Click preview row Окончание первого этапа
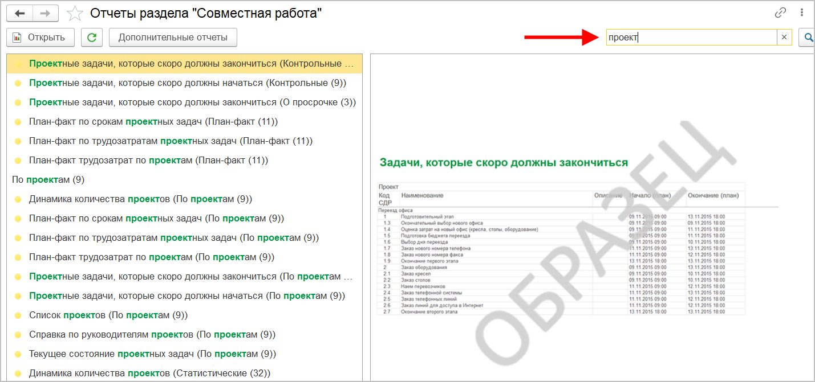The width and height of the screenshot is (815, 382). [x=562, y=261]
